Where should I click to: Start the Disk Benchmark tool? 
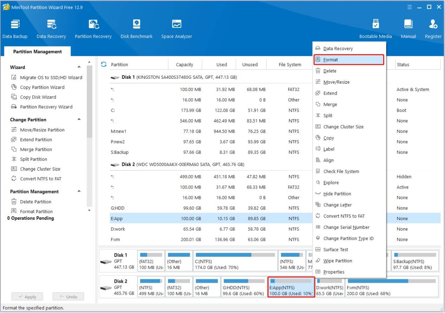[x=136, y=28]
